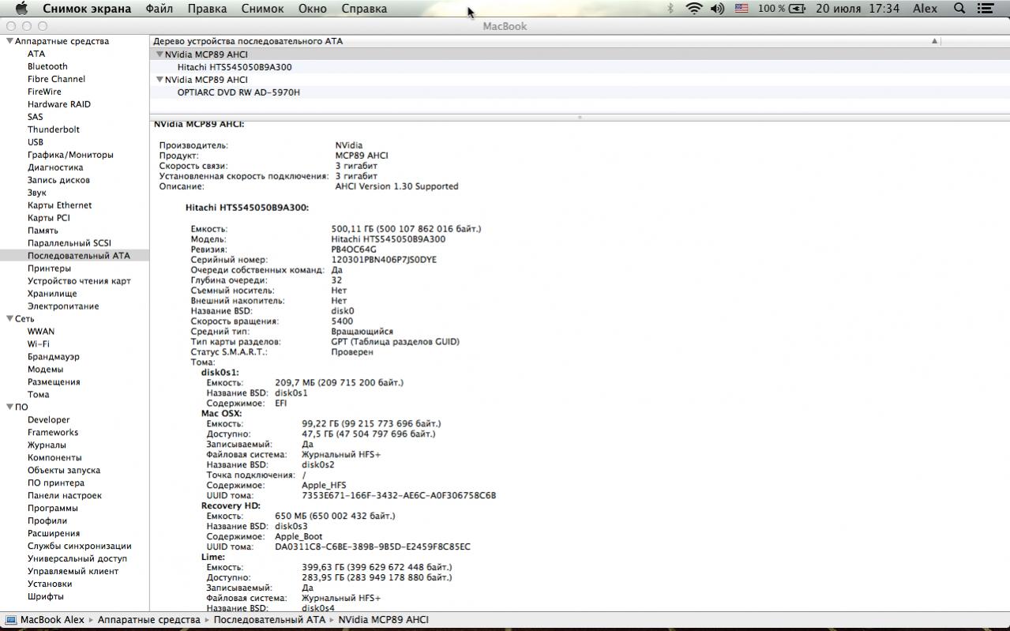Open the US flag input source menu
Screen dimensions: 1010x631
pyautogui.click(x=742, y=9)
